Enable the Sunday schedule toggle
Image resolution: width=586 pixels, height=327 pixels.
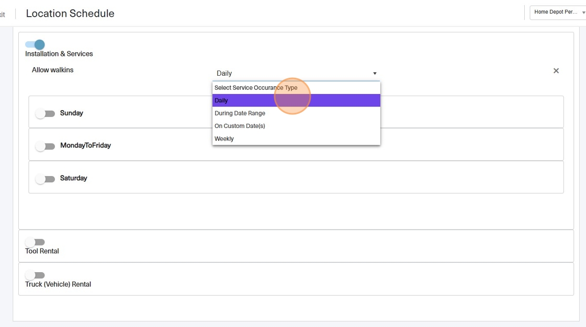point(45,113)
